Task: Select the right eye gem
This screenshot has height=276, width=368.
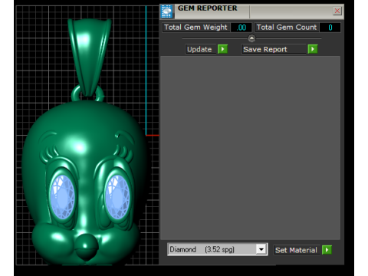Action: tap(117, 197)
